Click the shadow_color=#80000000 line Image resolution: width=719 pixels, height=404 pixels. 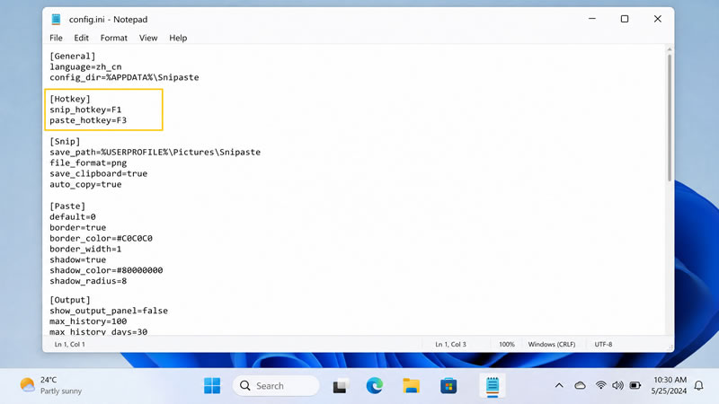coord(106,270)
